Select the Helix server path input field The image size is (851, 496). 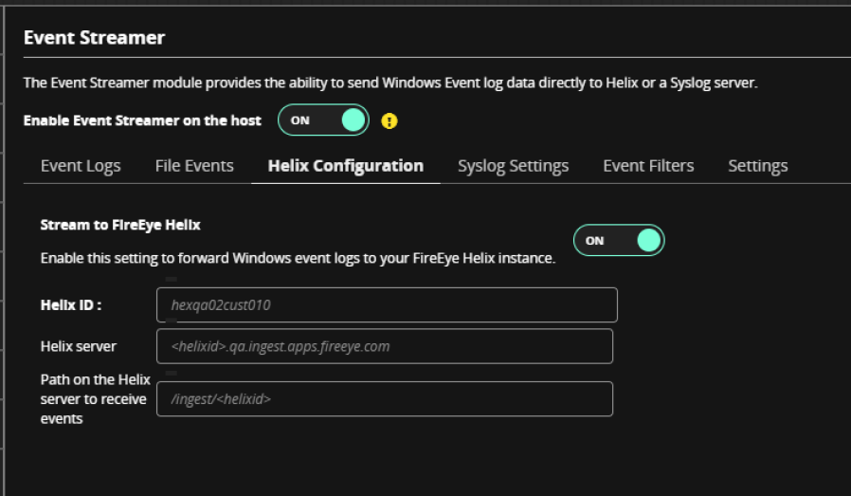click(x=385, y=398)
